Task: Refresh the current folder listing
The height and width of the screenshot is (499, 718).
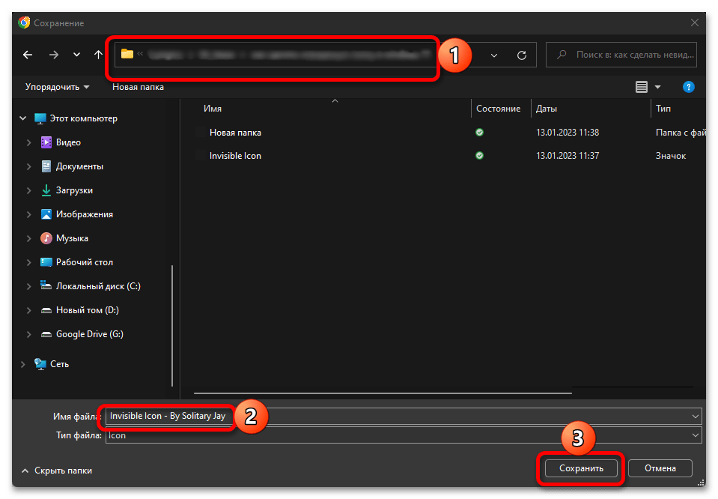Action: [522, 55]
